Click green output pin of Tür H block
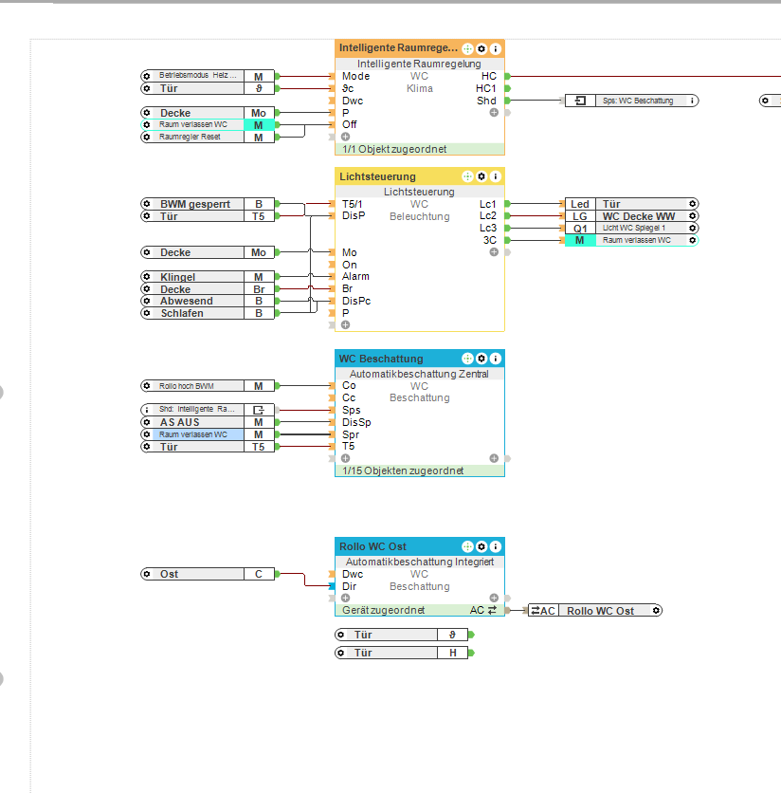The image size is (781, 793). 471,653
